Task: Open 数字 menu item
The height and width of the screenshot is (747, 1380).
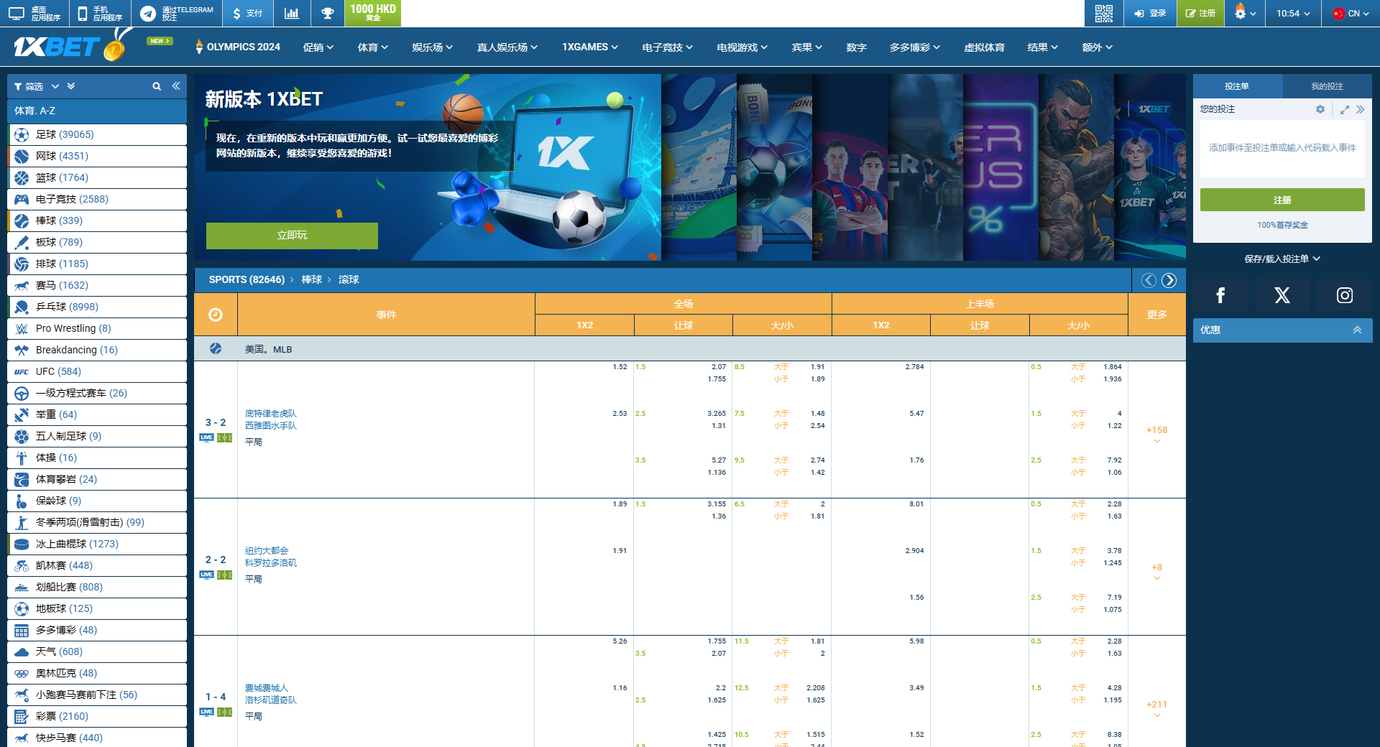Action: tap(856, 47)
